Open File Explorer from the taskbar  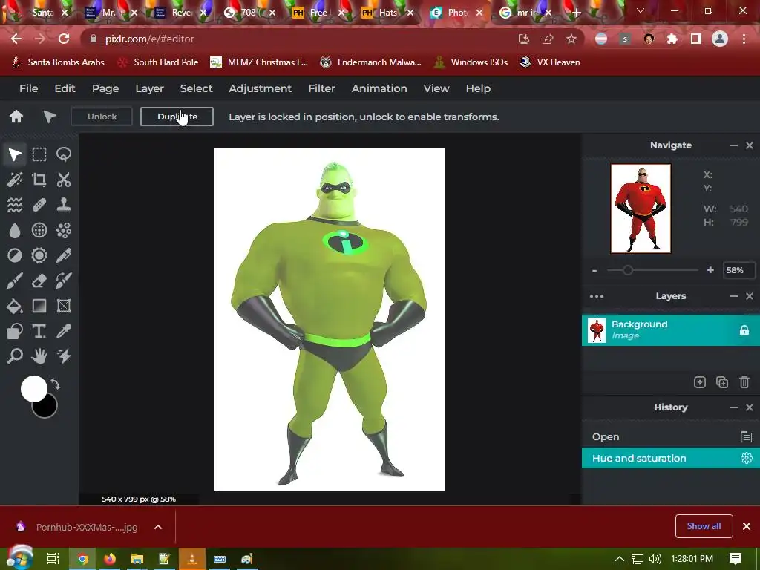[137, 559]
